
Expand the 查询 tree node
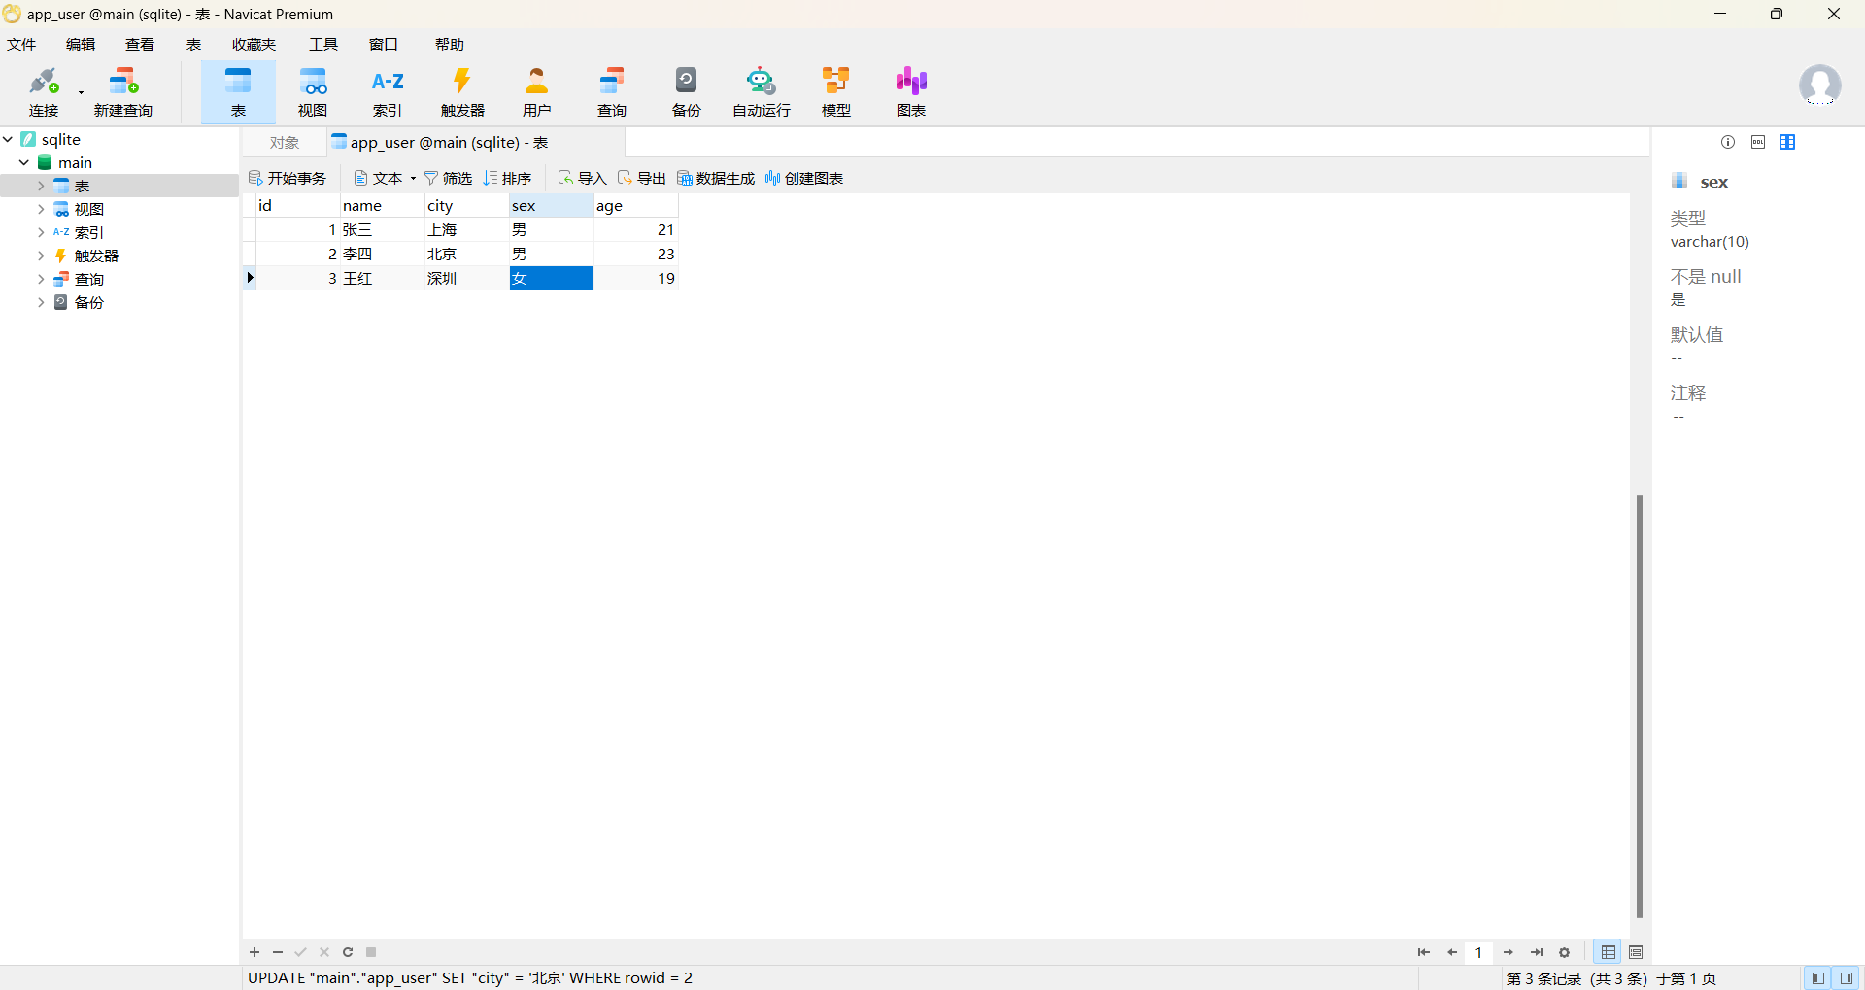click(x=41, y=279)
